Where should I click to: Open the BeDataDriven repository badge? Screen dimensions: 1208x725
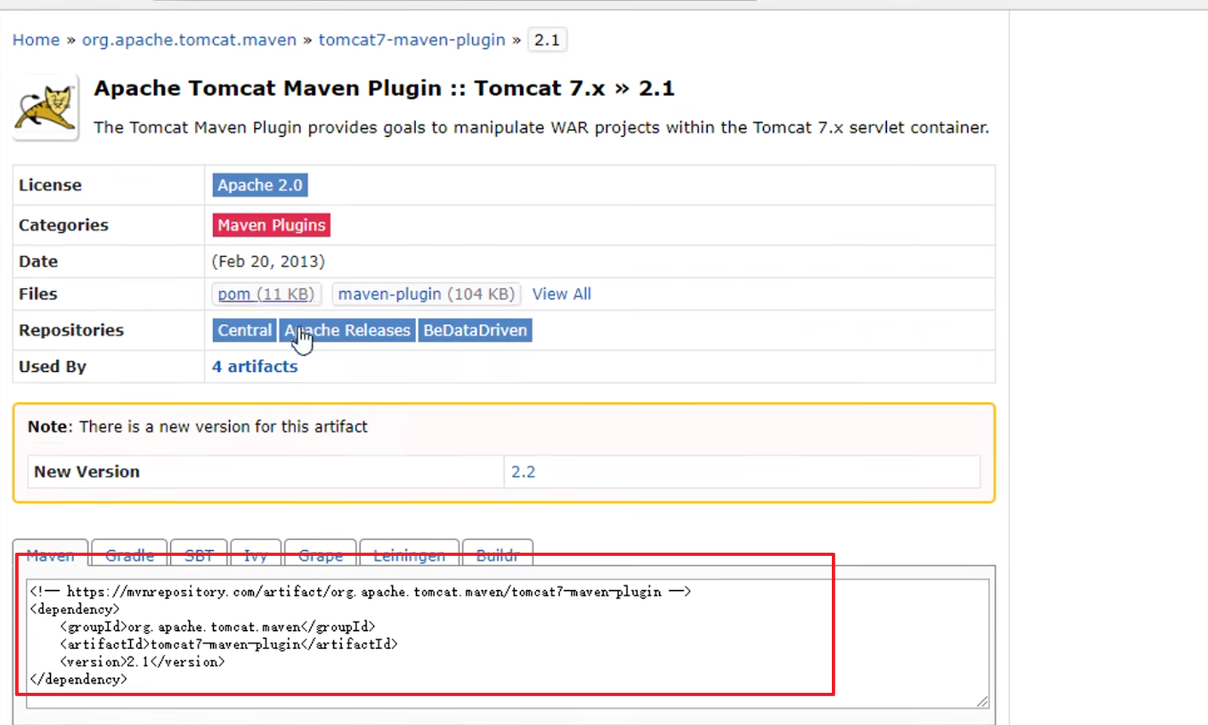tap(474, 330)
